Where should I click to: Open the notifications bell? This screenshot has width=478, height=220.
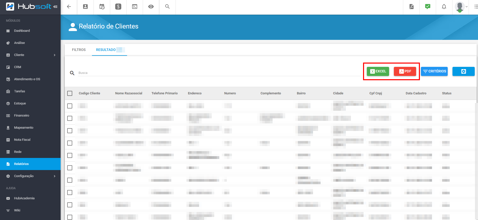click(444, 7)
